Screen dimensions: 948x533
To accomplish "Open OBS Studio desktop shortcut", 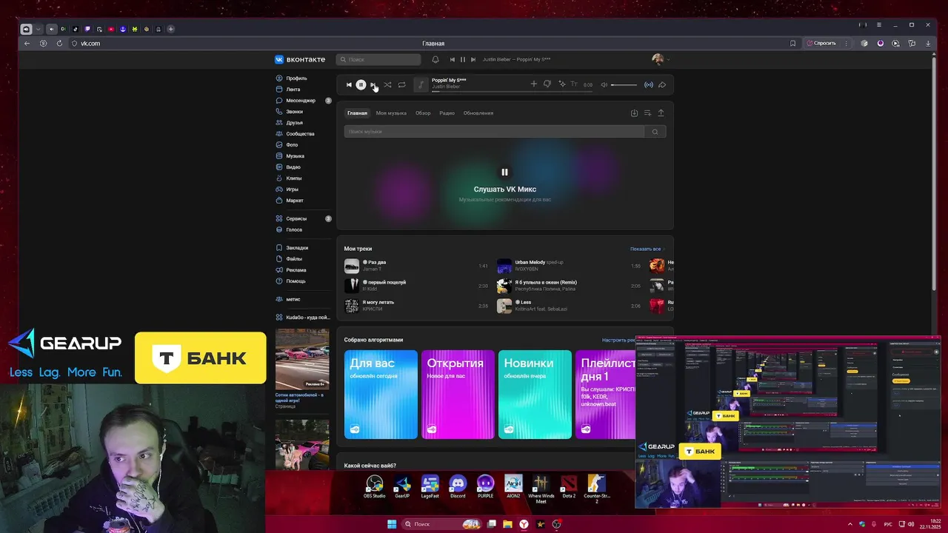I will coord(374,486).
